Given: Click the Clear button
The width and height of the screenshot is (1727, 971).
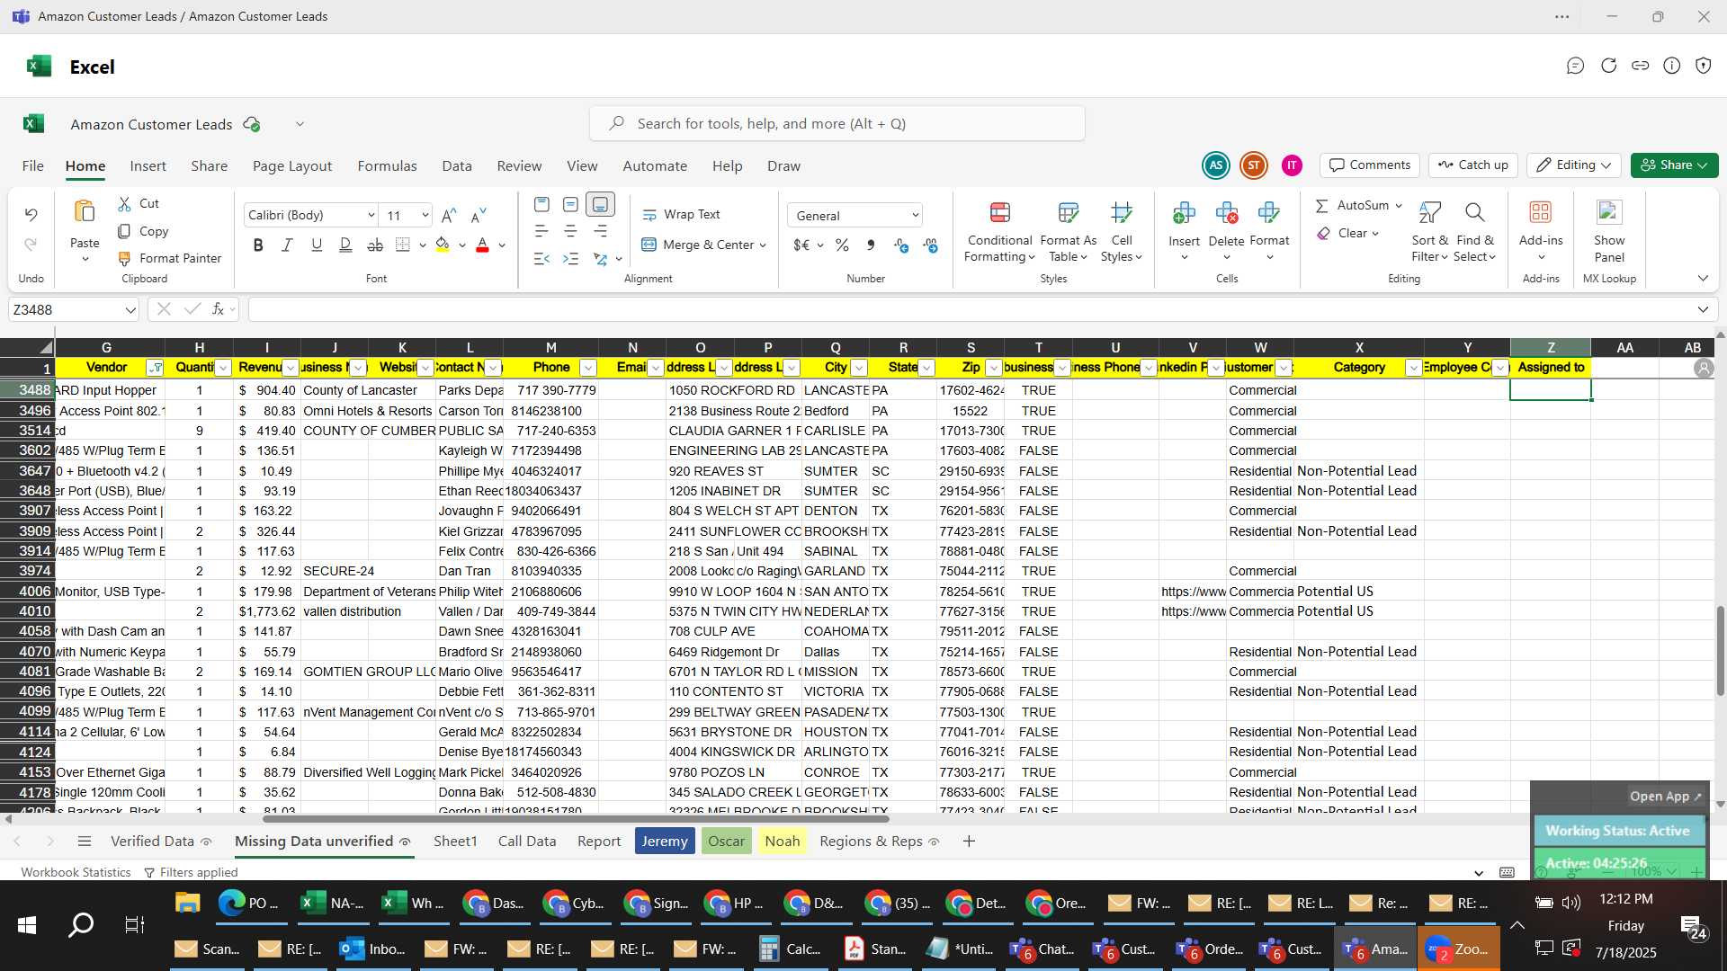Looking at the screenshot, I should [1347, 234].
